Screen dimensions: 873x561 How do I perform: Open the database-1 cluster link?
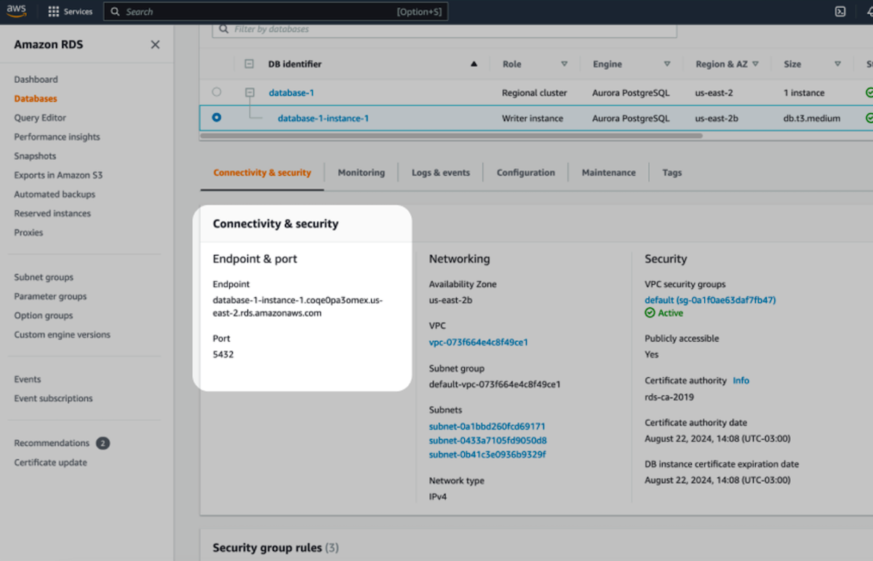click(292, 93)
